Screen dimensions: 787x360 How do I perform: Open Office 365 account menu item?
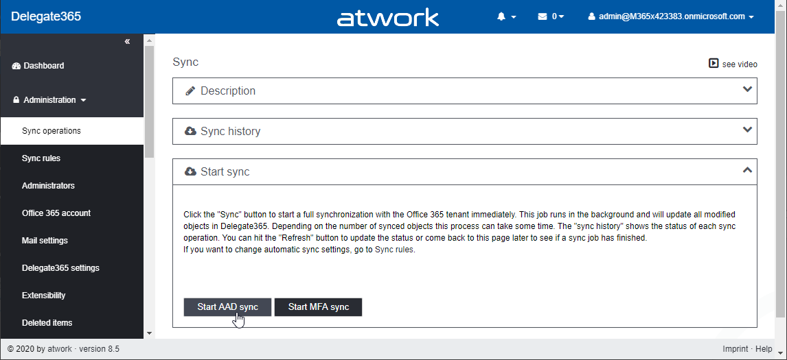[56, 213]
